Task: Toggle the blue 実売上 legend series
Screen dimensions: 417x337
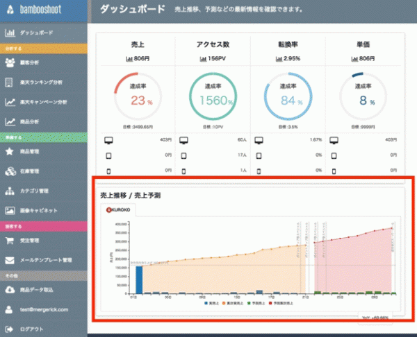Action: [x=211, y=303]
